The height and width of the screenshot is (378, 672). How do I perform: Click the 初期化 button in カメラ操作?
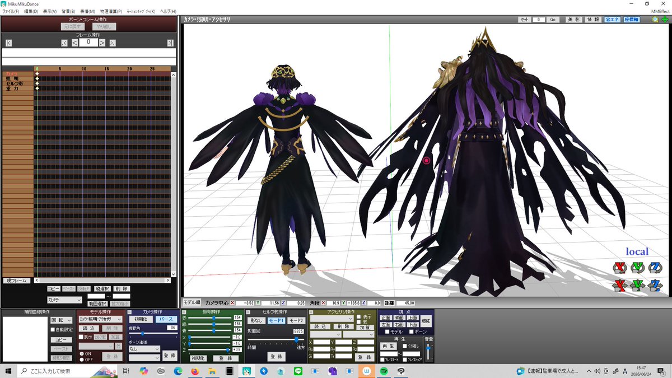pos(140,319)
